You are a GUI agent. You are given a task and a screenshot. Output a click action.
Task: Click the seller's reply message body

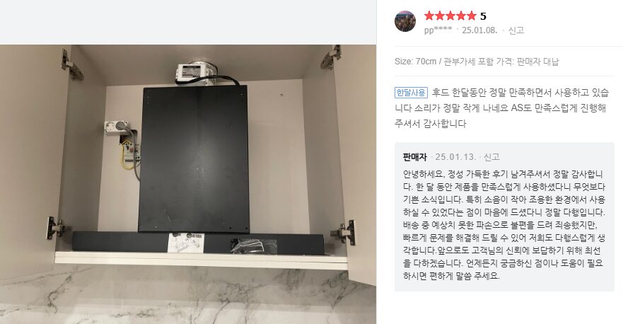pyautogui.click(x=503, y=225)
